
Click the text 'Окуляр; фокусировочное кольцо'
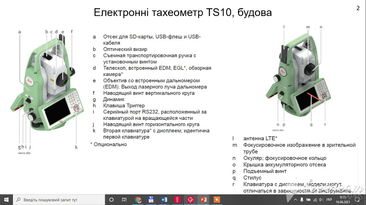[x=285, y=158]
